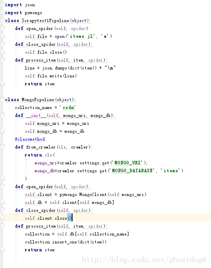
Task: Click the line opening 'items.jl' file
Action: (68, 36)
